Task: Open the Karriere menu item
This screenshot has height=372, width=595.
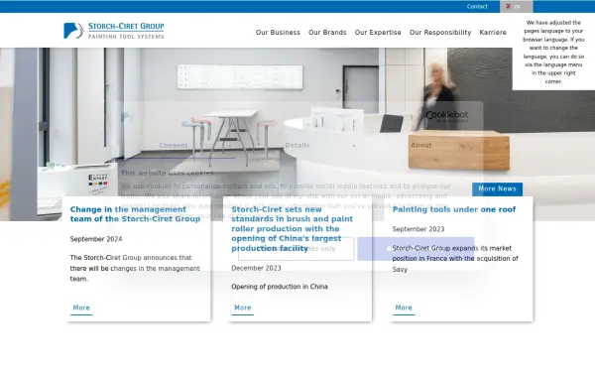Action: point(493,33)
